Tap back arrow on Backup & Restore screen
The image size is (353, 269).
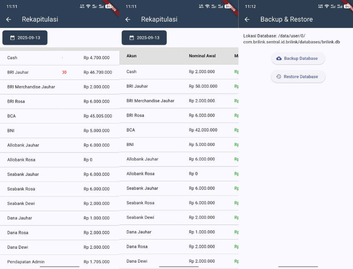pos(247,20)
